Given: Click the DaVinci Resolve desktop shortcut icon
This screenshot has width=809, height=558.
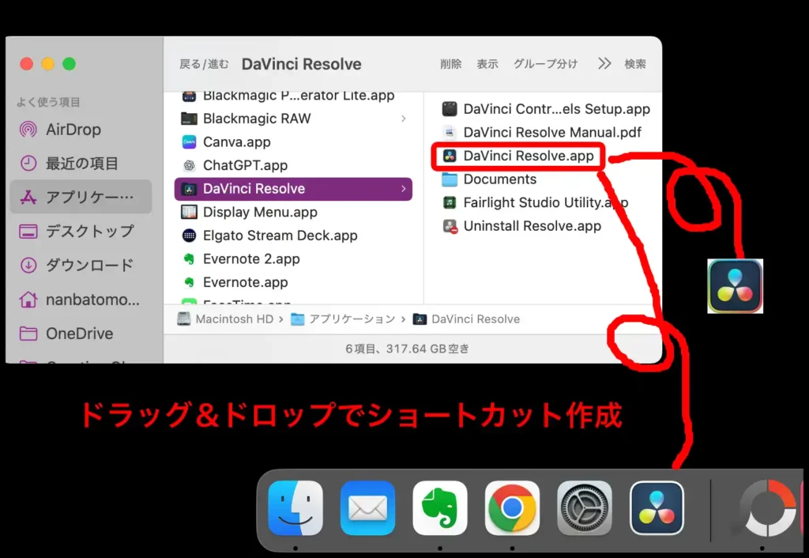Looking at the screenshot, I should (735, 286).
